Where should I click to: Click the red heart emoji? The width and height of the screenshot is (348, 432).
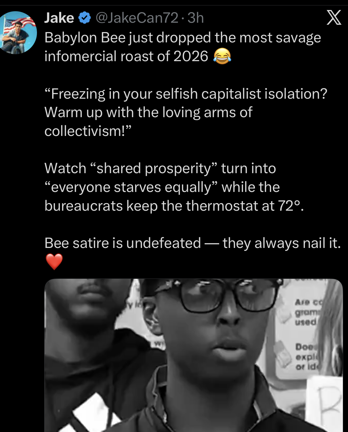(54, 262)
